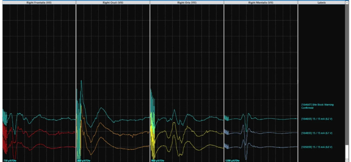
Task: Click the 800 µV/Div scale in Oculi panel
Action: point(84,160)
